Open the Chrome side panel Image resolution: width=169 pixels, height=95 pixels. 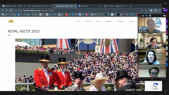(x=151, y=11)
